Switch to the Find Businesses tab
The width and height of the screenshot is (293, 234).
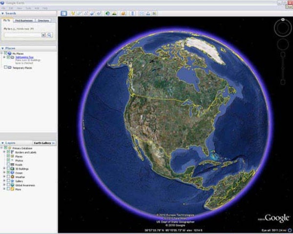pyautogui.click(x=24, y=20)
